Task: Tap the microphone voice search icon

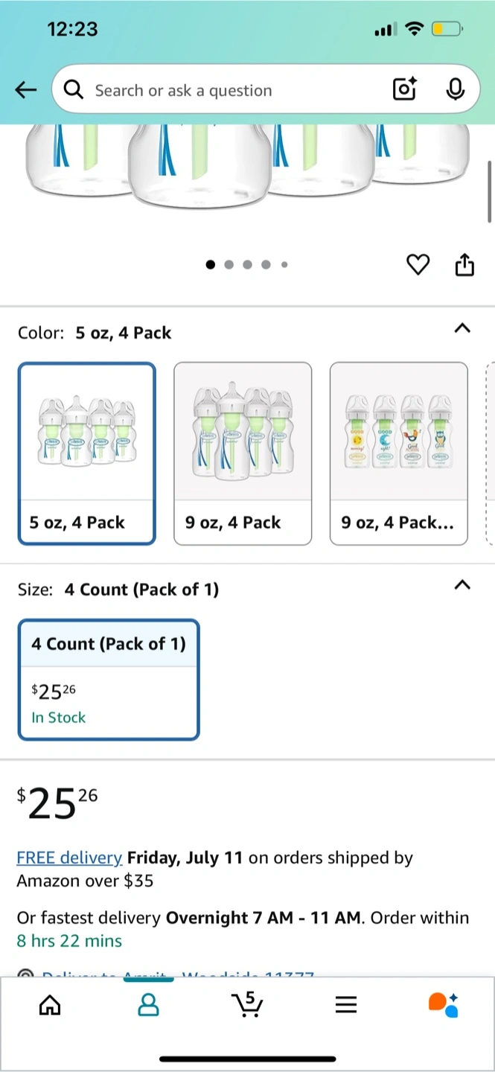Action: [455, 90]
